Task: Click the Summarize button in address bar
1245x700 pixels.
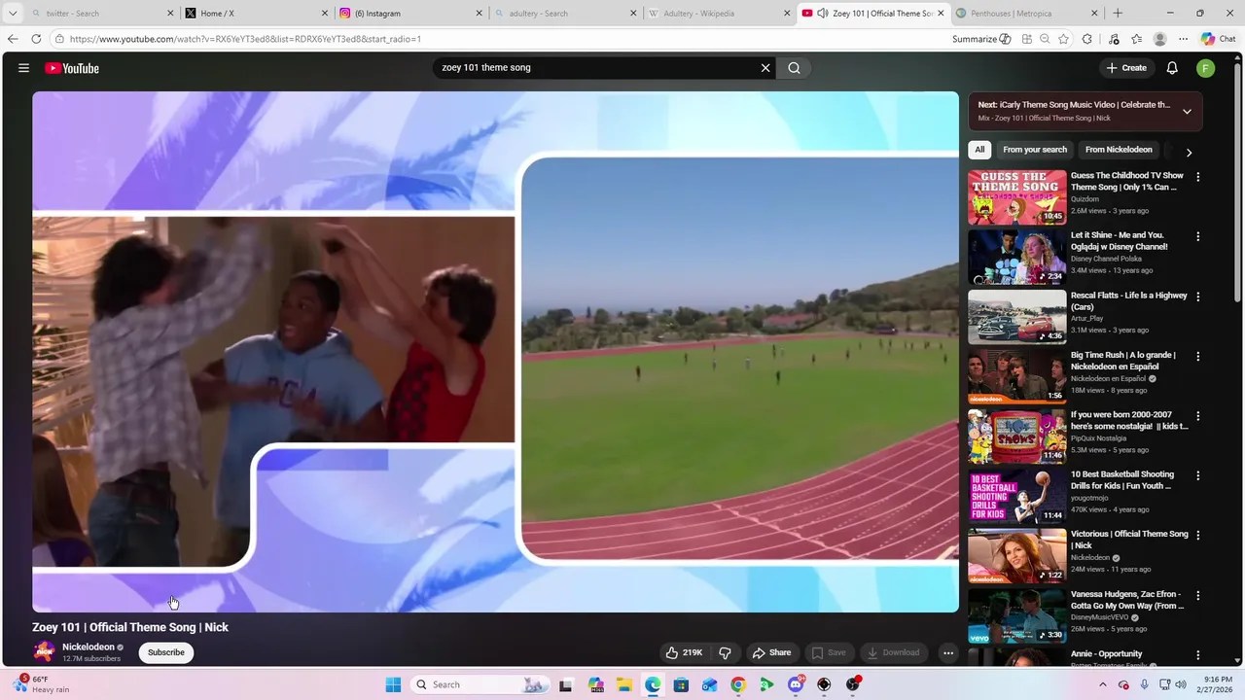Action: pos(981,39)
